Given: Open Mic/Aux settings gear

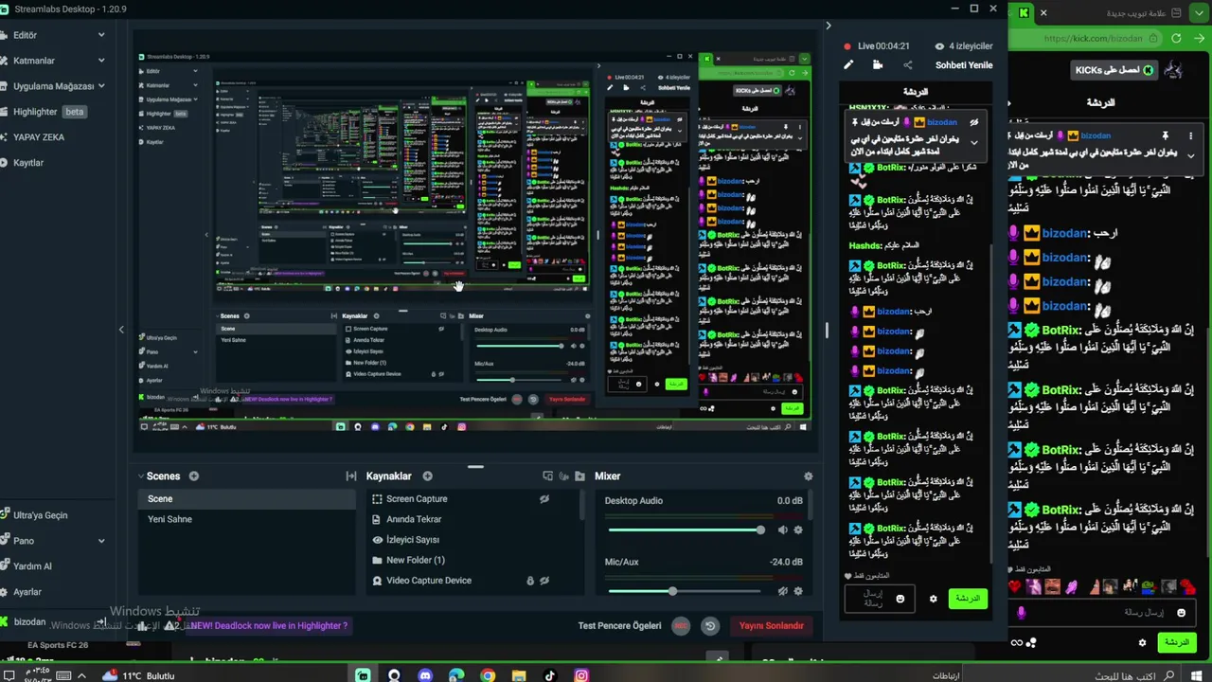Looking at the screenshot, I should (798, 591).
